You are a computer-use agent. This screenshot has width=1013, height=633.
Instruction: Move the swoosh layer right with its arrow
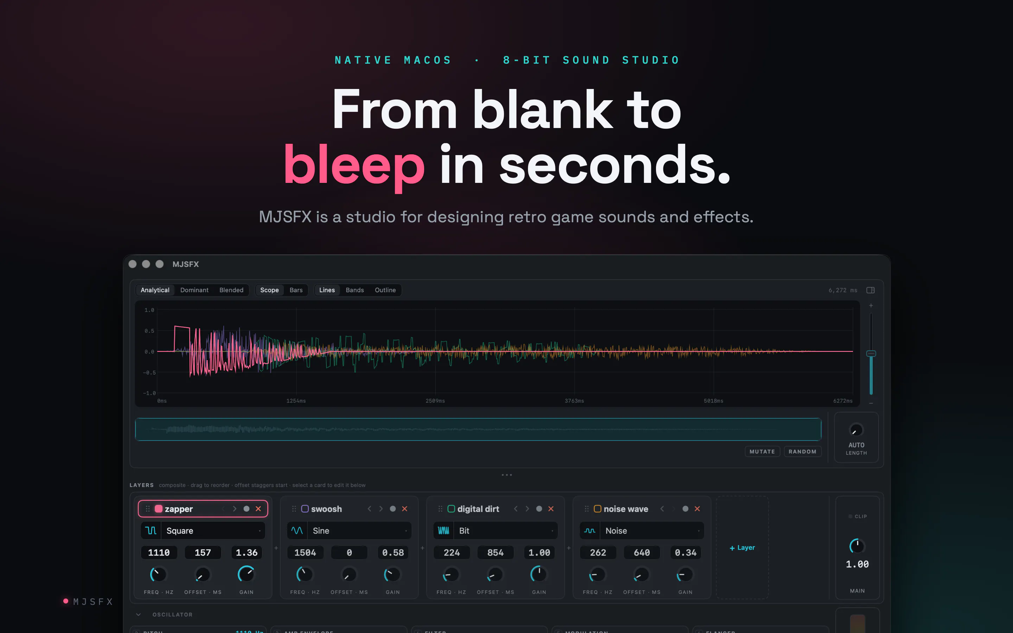click(x=381, y=509)
